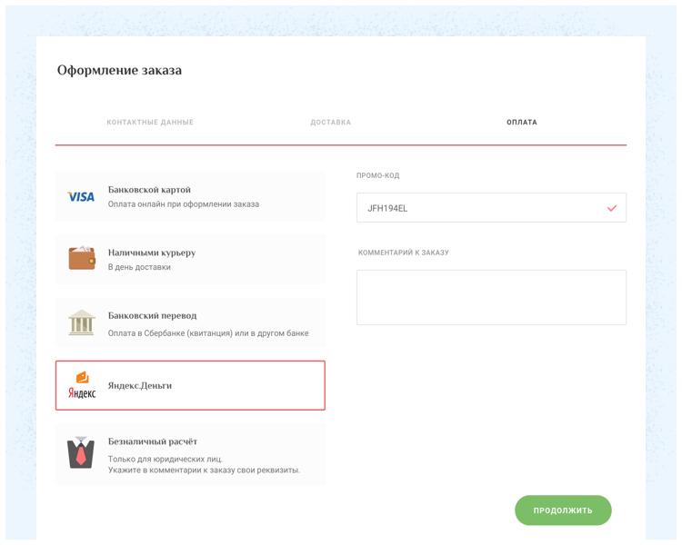This screenshot has height=545, width=682.
Task: Open the Оплата tab
Action: (x=522, y=123)
